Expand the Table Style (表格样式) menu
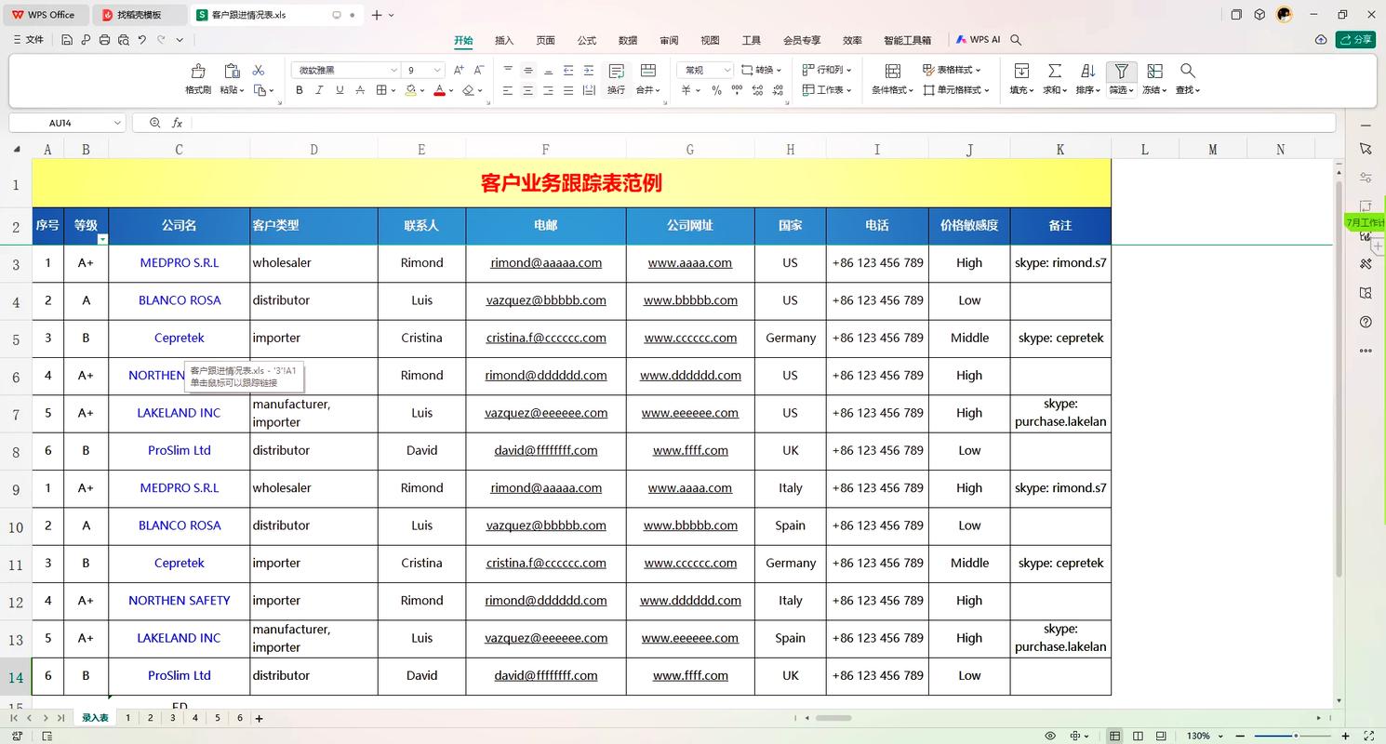The image size is (1386, 744). [x=952, y=70]
